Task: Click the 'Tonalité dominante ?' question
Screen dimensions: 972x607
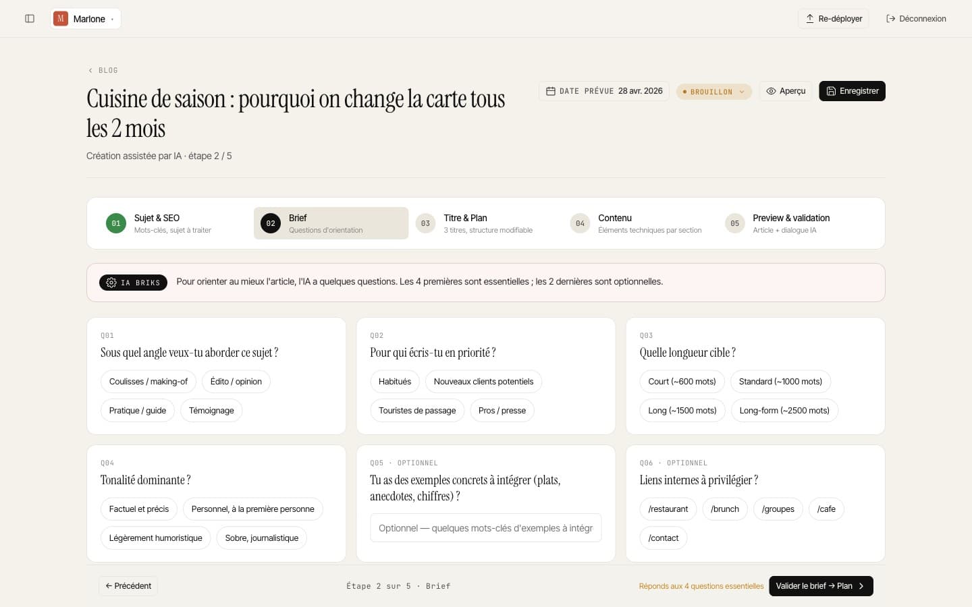Action: tap(146, 480)
